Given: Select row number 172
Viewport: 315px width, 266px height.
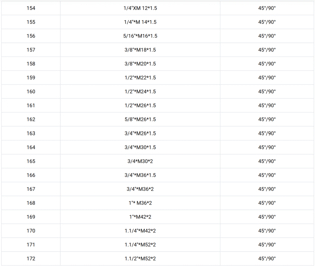Looking at the screenshot, I should coord(31,259).
